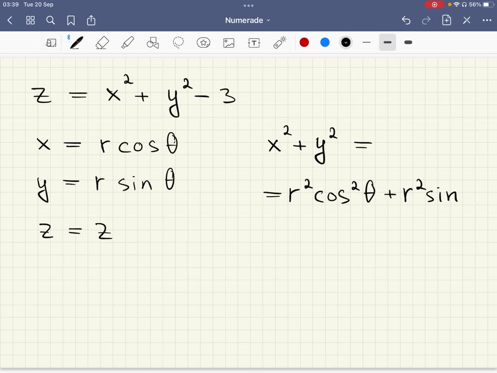Redo the last undone action
Screen dimensions: 497x373
pyautogui.click(x=426, y=20)
